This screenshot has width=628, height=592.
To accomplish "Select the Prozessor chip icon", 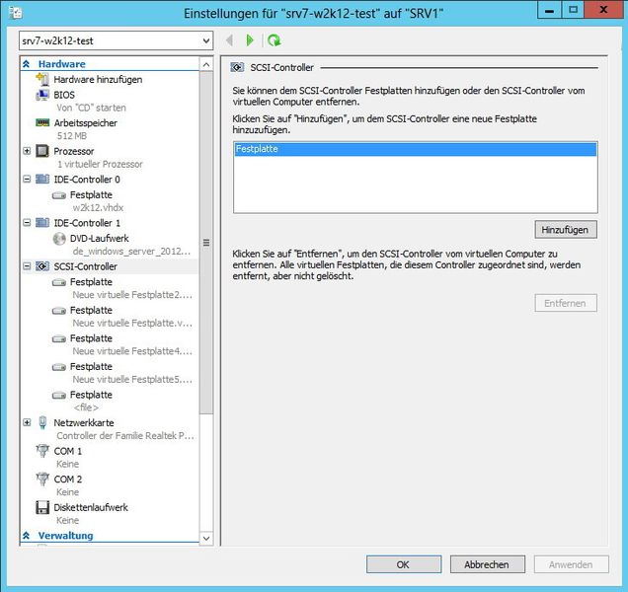I will (x=42, y=151).
